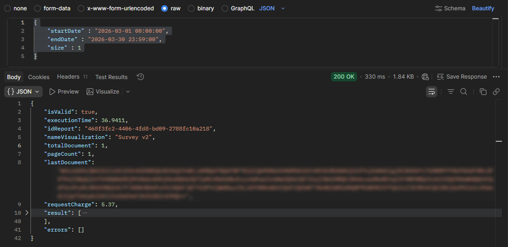Click the idReport GUID value
The height and width of the screenshot is (247, 508).
[x=149, y=129]
